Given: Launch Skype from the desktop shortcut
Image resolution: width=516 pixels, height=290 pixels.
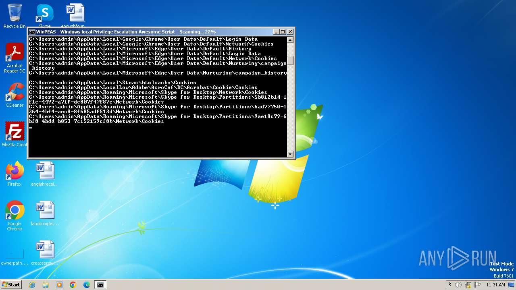Looking at the screenshot, I should pos(45,15).
